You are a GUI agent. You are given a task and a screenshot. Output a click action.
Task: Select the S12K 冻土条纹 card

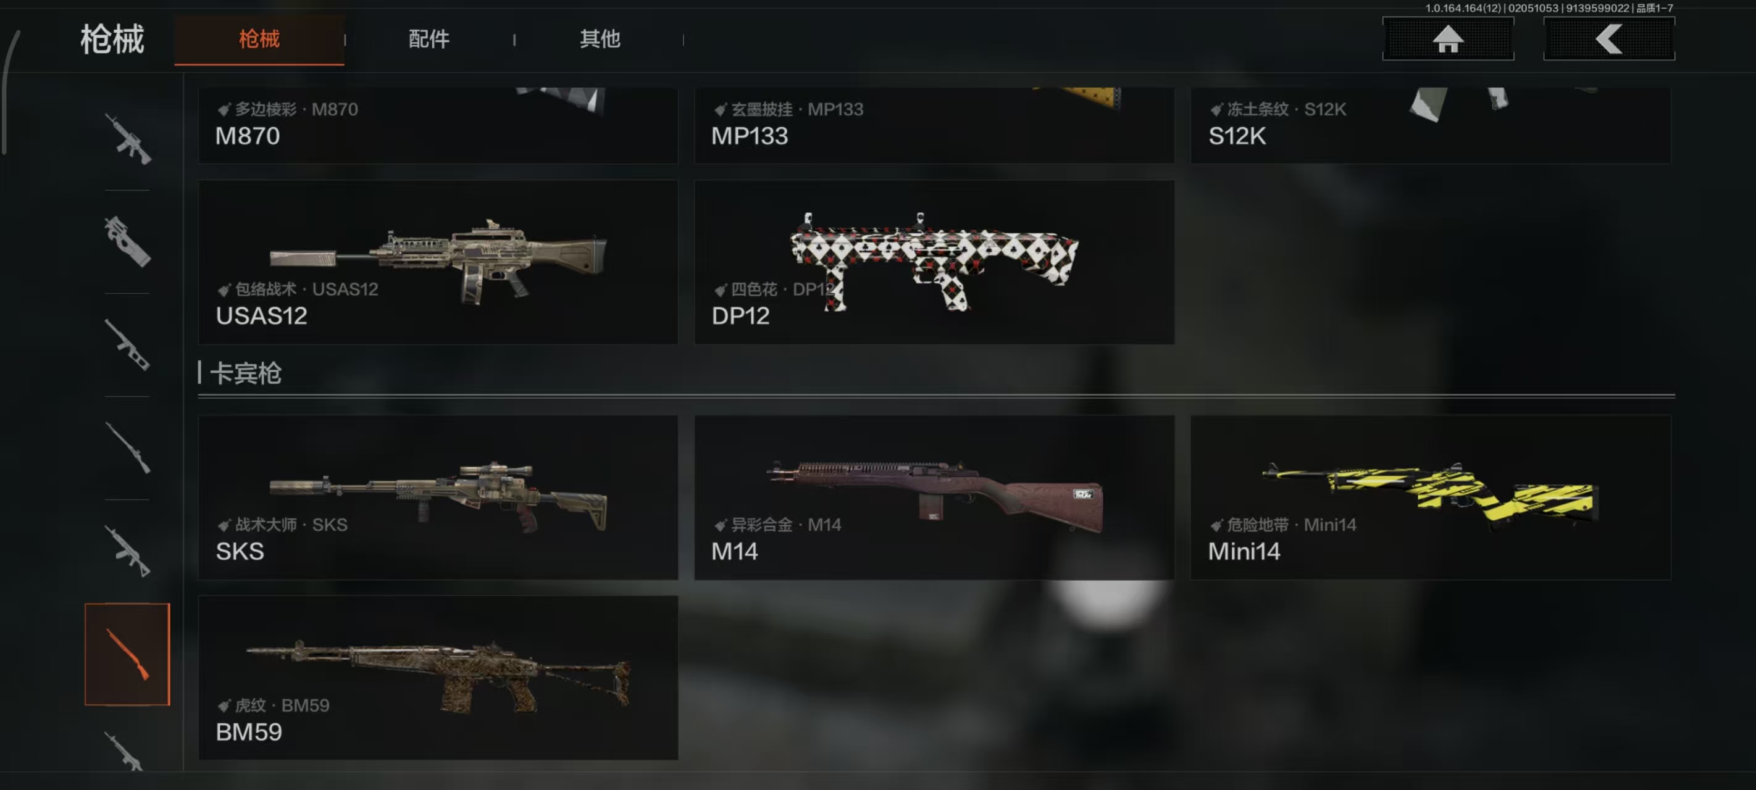(x=1430, y=125)
